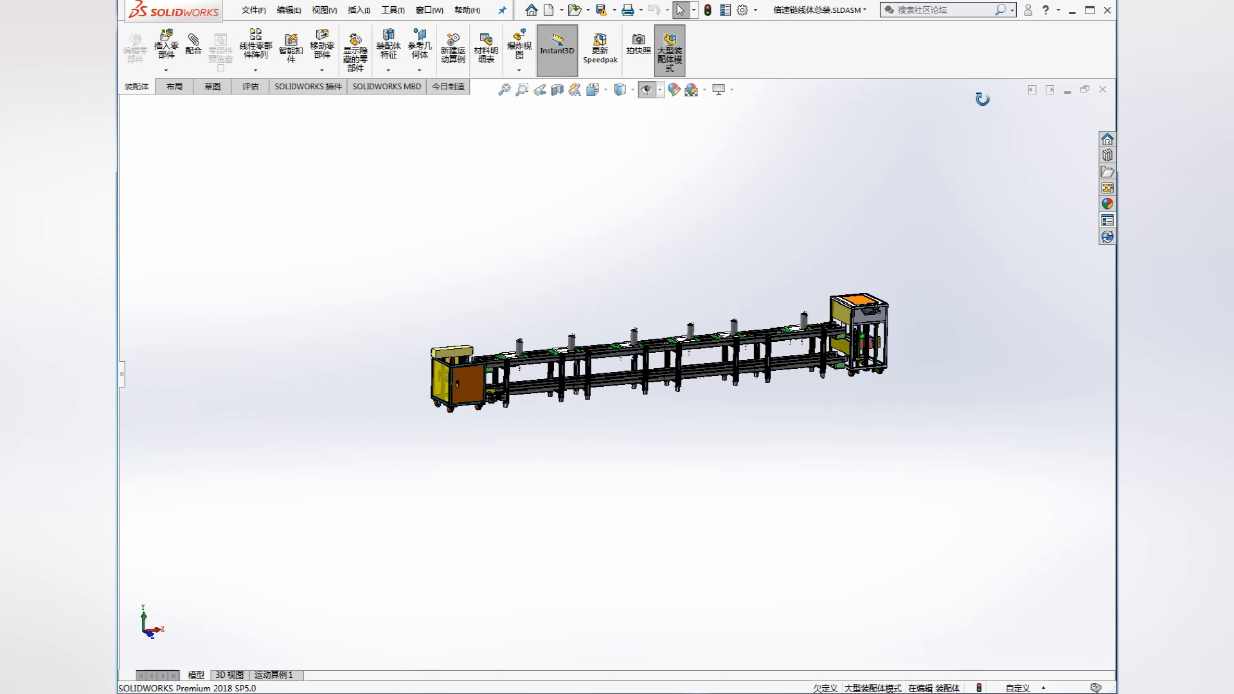Screen dimensions: 1234x694
Task: Open Bill of Materials tool
Action: (x=486, y=48)
